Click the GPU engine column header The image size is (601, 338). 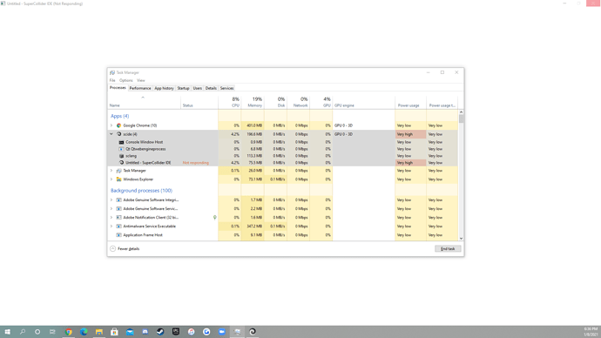pos(364,102)
